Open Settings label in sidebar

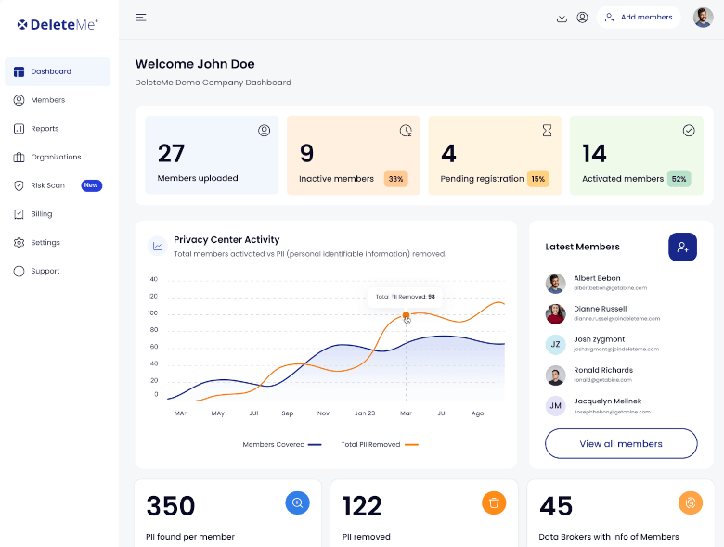[45, 243]
